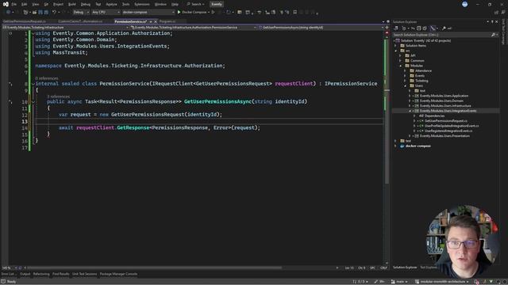The image size is (508, 285).
Task: Click the CRLF line ending indicator
Action: click(x=383, y=268)
